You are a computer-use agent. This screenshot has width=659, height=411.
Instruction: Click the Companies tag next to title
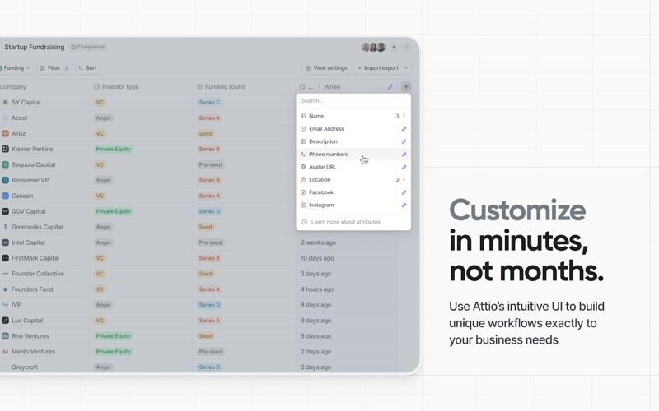[88, 47]
